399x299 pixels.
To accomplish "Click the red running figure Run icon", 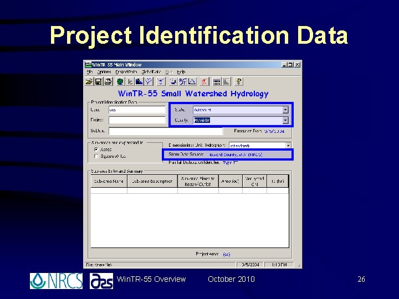I will [x=204, y=81].
